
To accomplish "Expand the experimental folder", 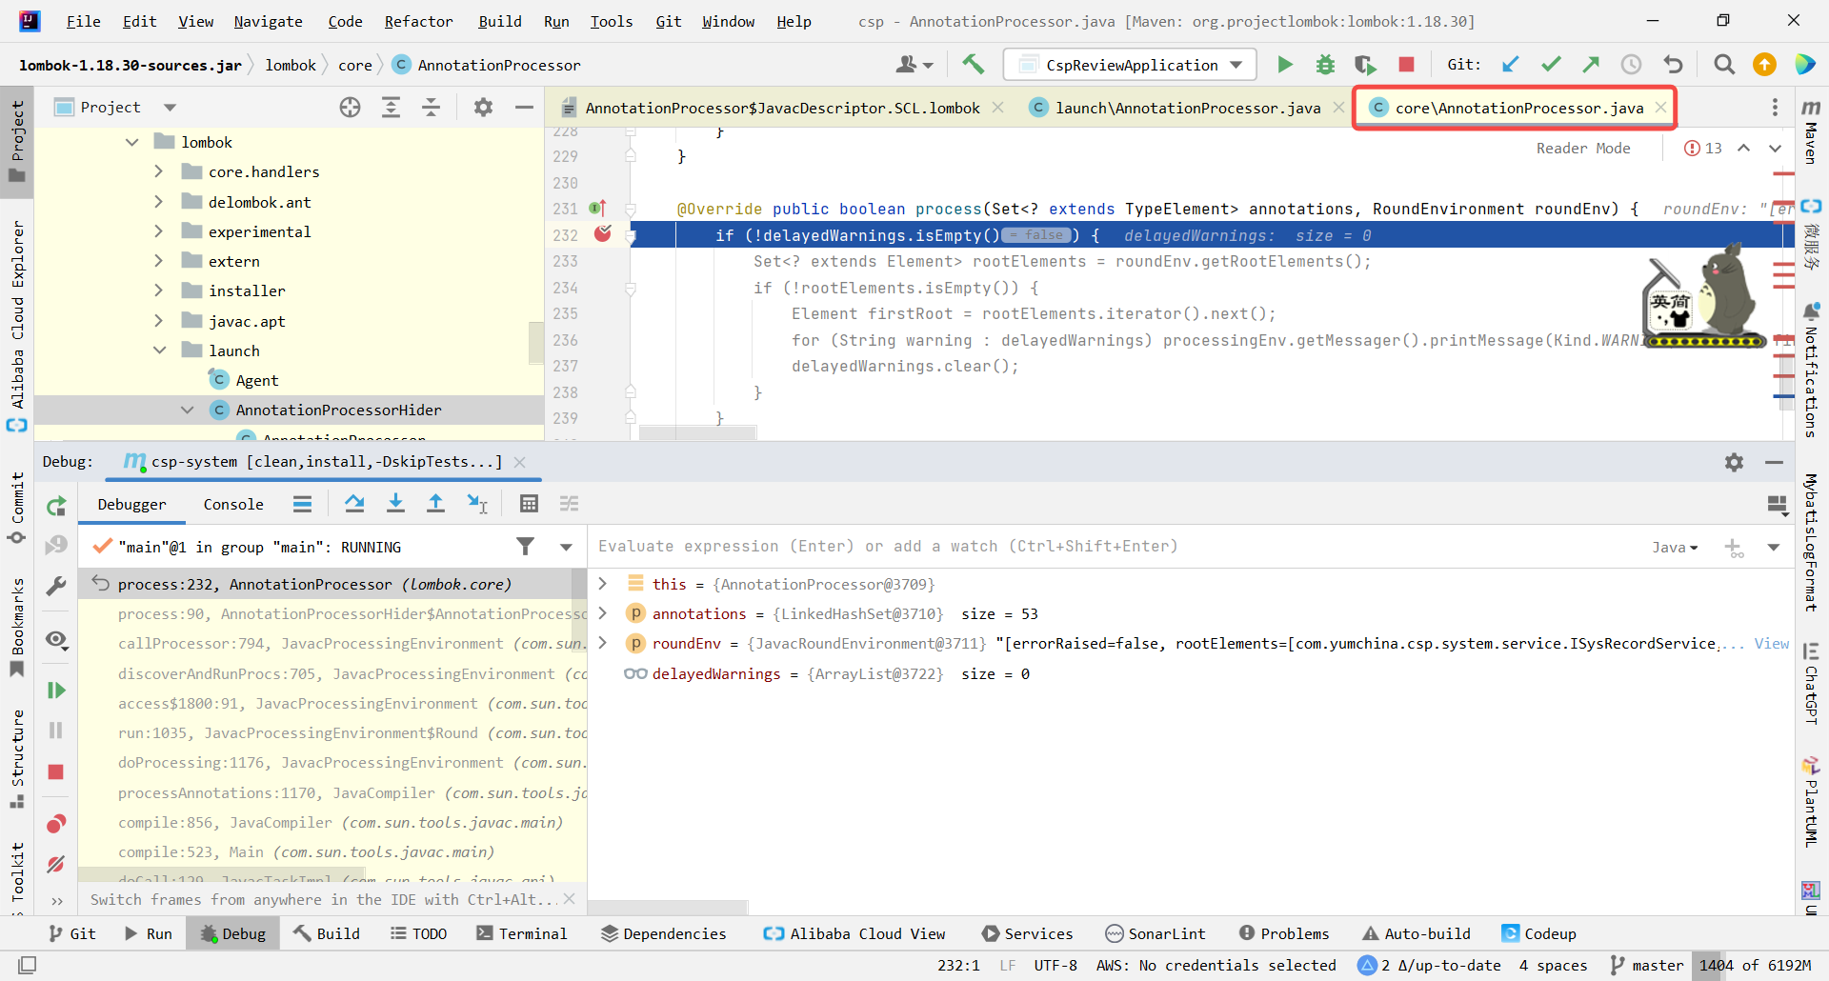I will click(158, 231).
